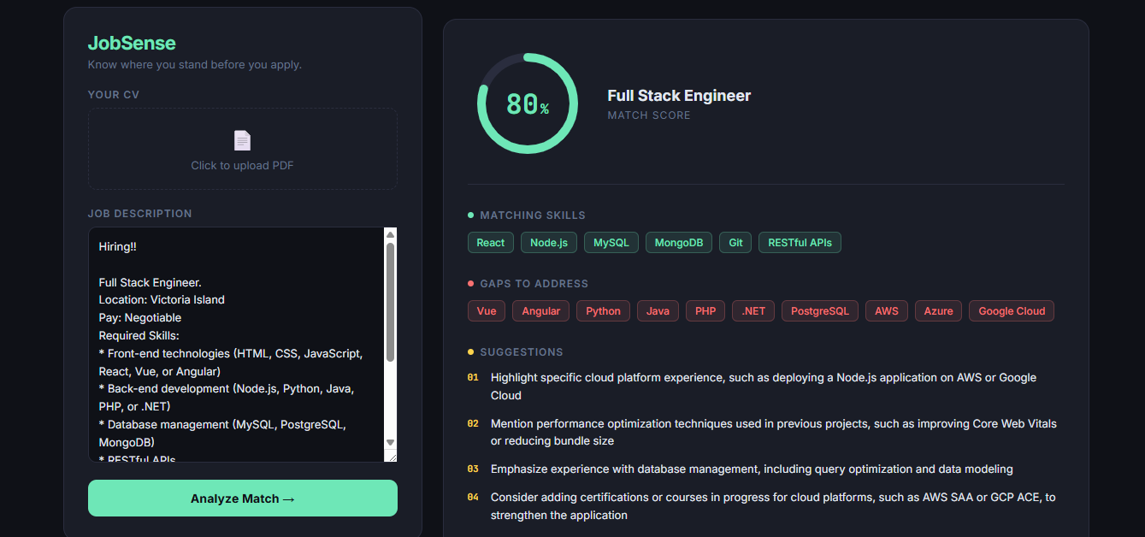The height and width of the screenshot is (537, 1145).
Task: Click the MATCHING SKILLS section heading
Action: click(x=533, y=215)
